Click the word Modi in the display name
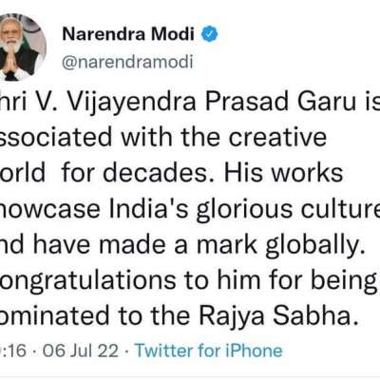The image size is (380, 380). [173, 34]
